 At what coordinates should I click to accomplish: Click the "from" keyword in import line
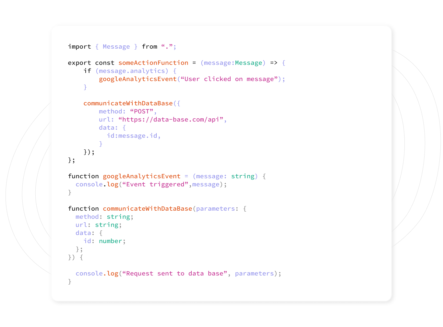pyautogui.click(x=150, y=47)
